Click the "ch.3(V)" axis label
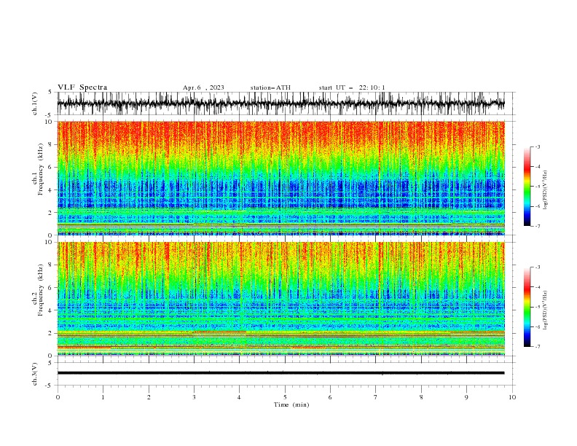The width and height of the screenshot is (577, 446). pyautogui.click(x=35, y=374)
